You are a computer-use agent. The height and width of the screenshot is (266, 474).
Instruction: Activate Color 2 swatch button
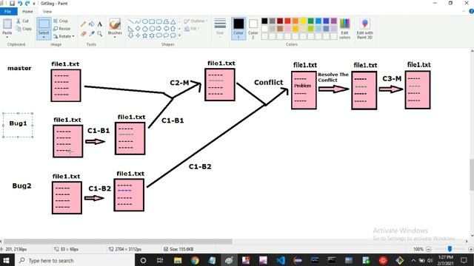pyautogui.click(x=253, y=29)
